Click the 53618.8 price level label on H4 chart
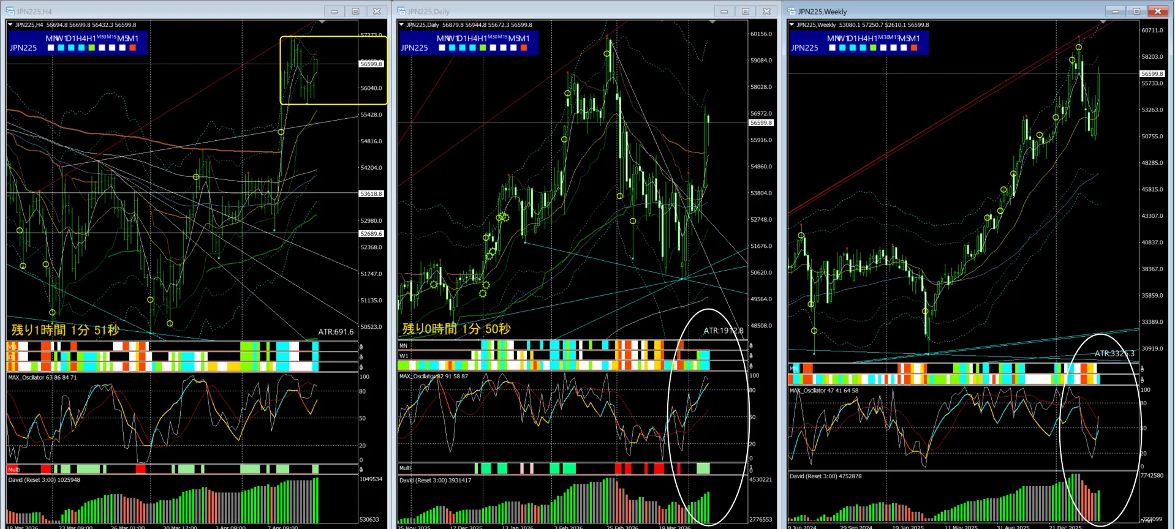The height and width of the screenshot is (529, 1175). click(371, 193)
